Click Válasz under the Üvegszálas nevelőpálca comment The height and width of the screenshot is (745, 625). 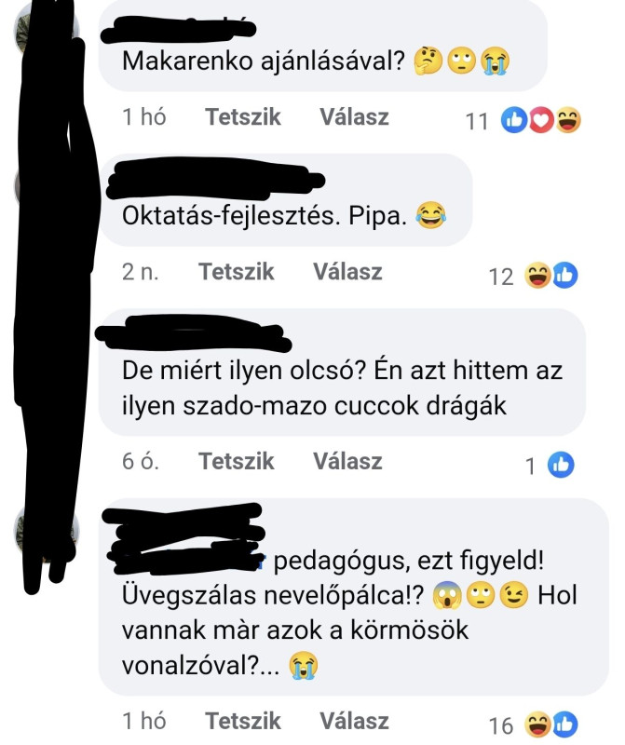pyautogui.click(x=354, y=721)
